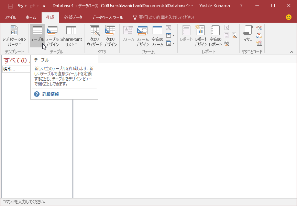The width and height of the screenshot is (297, 206).
Task: Open Help with the question mark button
Action: click(241, 6)
